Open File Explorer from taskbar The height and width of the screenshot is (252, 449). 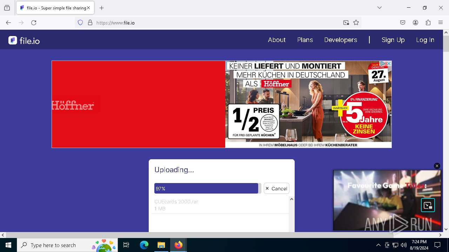tap(161, 245)
